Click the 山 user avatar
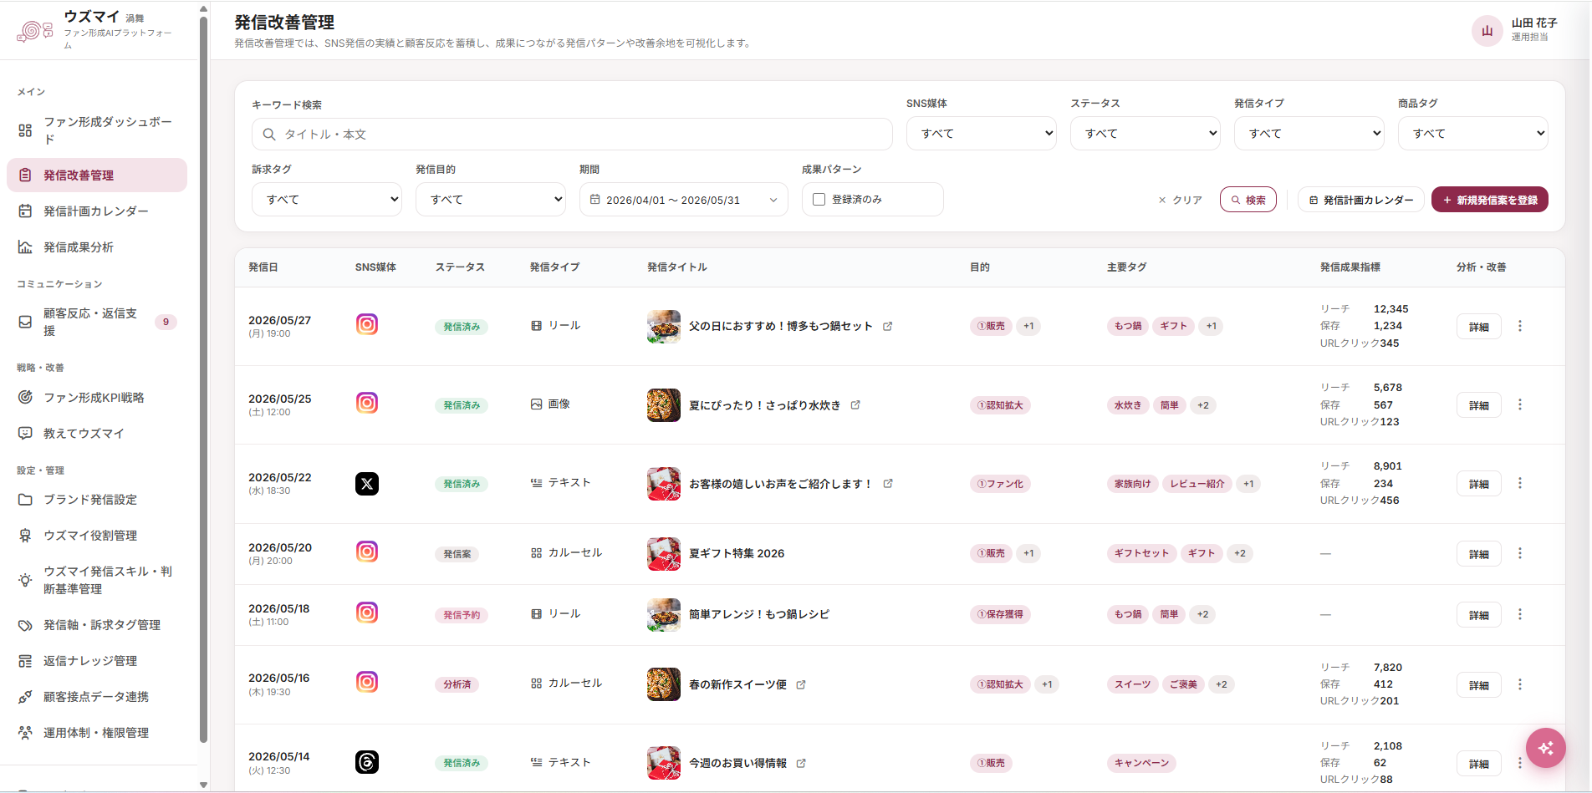1592x793 pixels. pos(1487,31)
